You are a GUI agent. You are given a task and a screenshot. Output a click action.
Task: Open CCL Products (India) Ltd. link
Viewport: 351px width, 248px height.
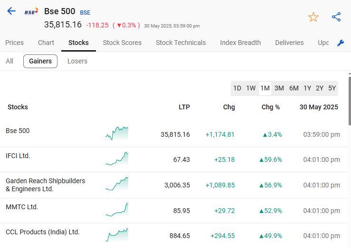tap(43, 232)
